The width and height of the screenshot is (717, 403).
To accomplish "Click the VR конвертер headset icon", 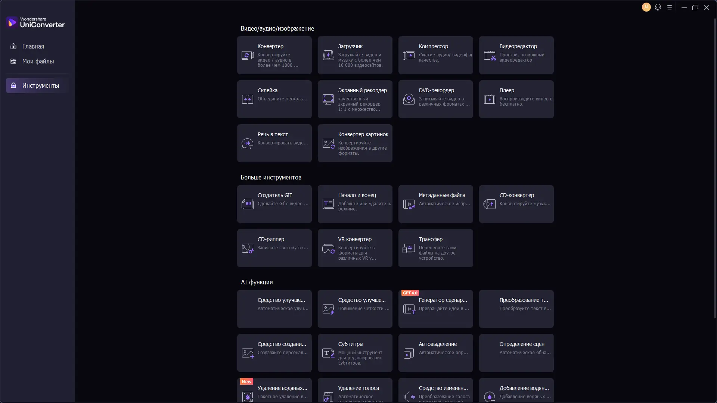I will click(x=328, y=249).
